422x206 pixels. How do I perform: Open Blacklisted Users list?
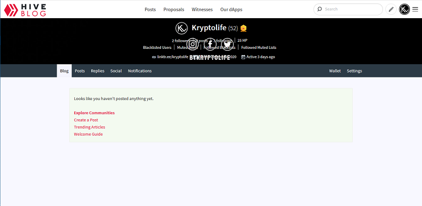(x=157, y=48)
